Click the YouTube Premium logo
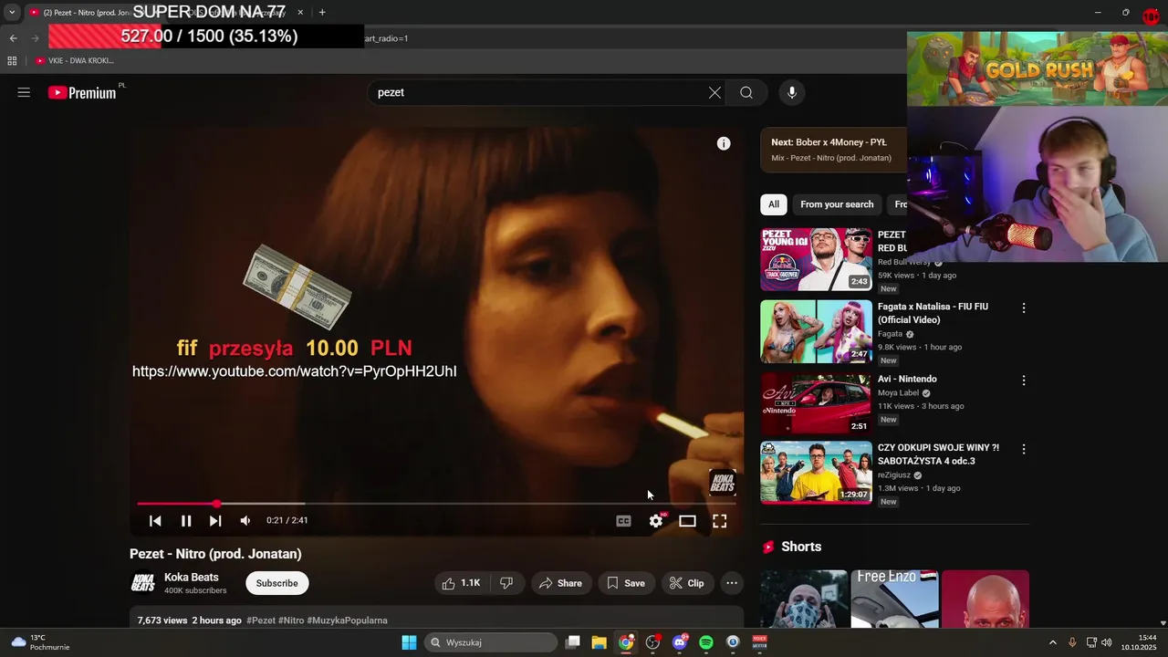The width and height of the screenshot is (1168, 657). coord(82,92)
